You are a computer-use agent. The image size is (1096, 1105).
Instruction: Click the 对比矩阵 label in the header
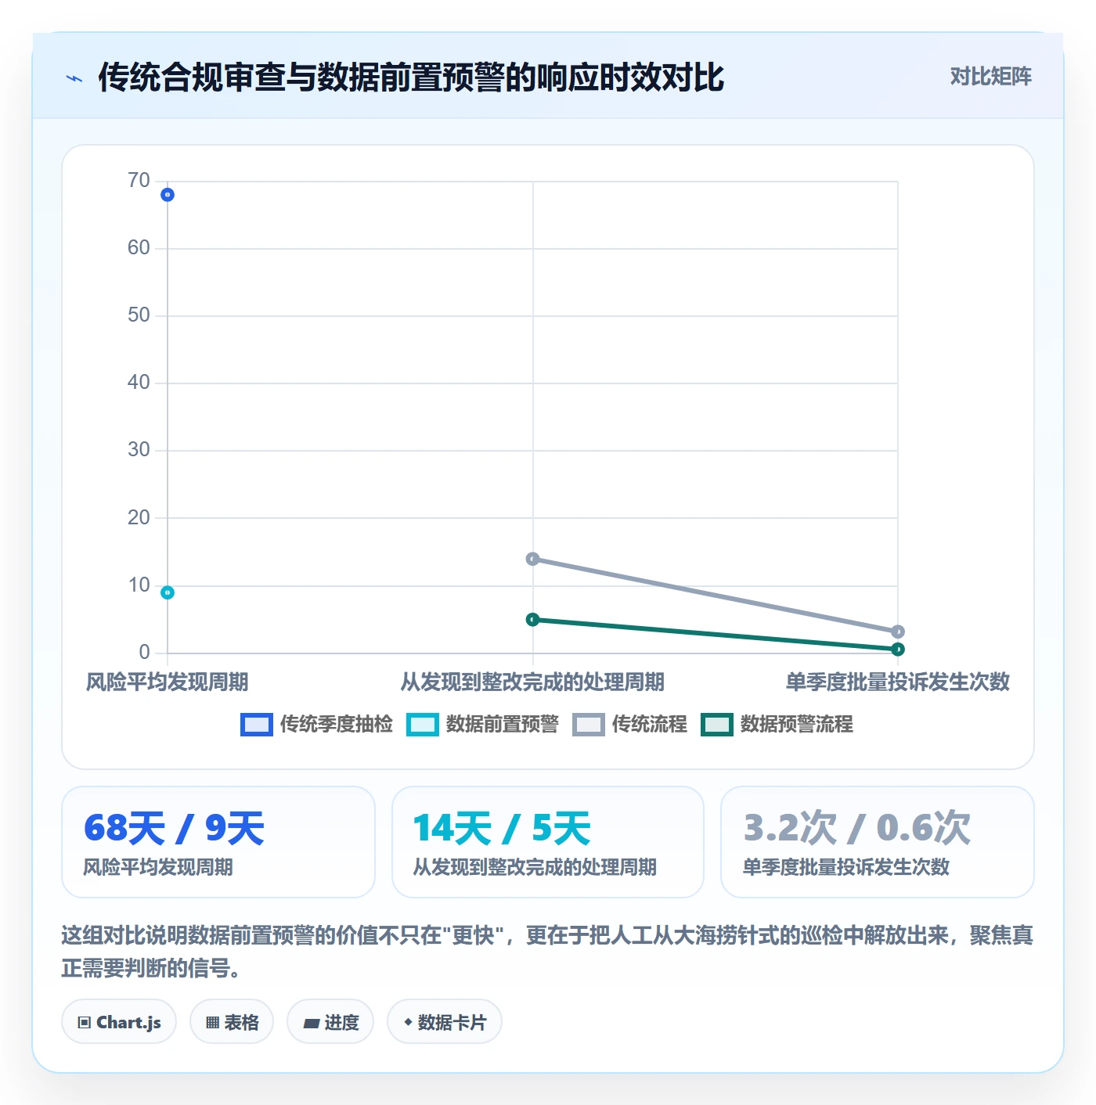tap(990, 77)
